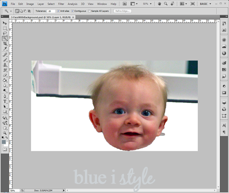Viewport: 229px width, 193px height.
Task: Select the Rectangle shape tool
Action: (x=5, y=112)
